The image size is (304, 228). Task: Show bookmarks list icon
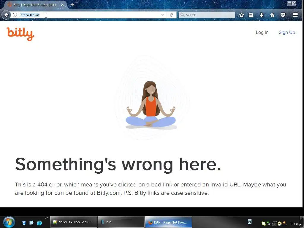[251, 15]
